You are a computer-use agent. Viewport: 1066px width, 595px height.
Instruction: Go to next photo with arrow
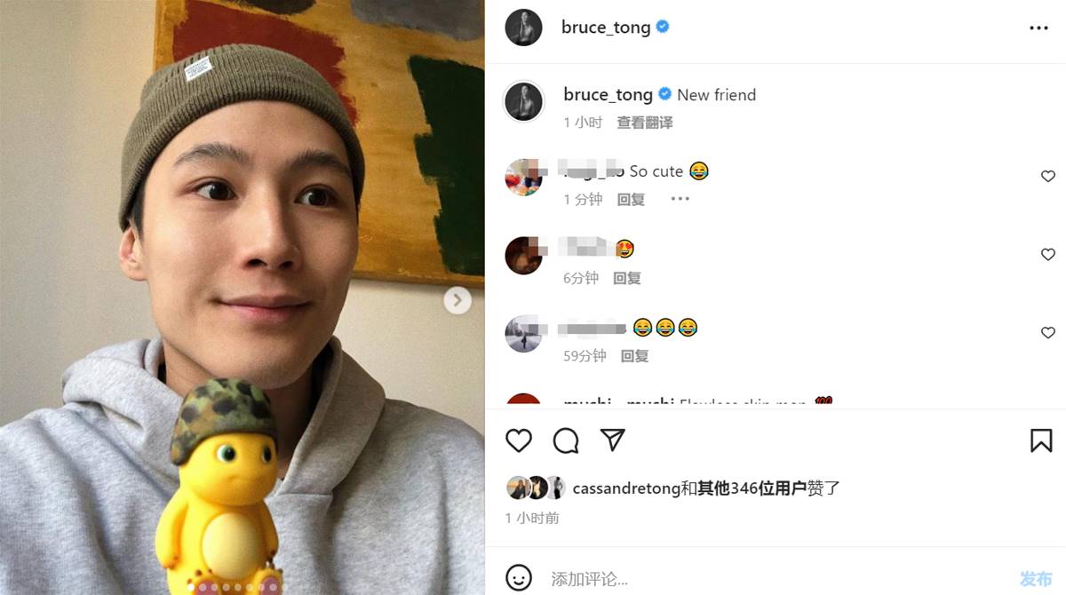[x=457, y=301]
